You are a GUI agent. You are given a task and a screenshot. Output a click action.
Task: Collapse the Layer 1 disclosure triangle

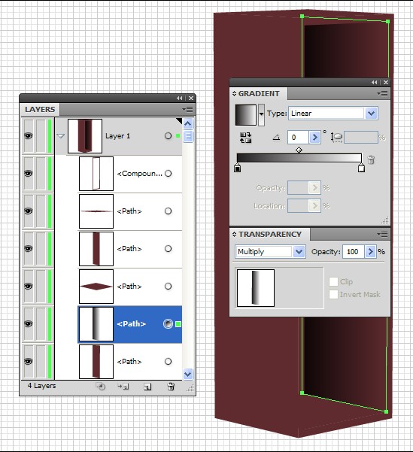tap(61, 135)
